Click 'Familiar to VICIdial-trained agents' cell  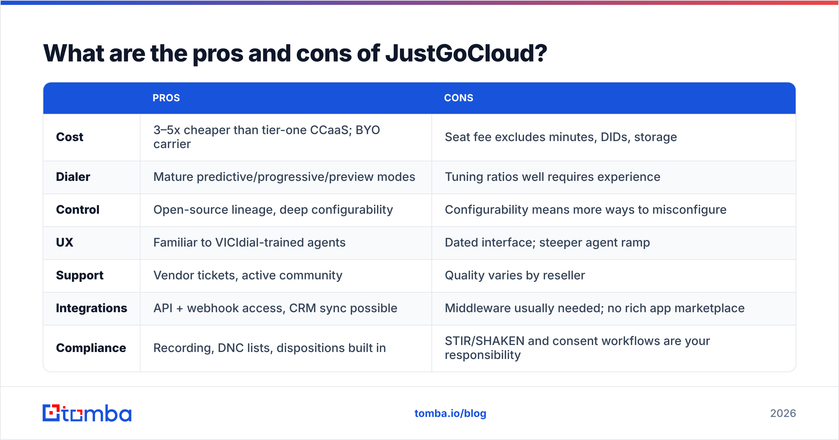(x=286, y=243)
